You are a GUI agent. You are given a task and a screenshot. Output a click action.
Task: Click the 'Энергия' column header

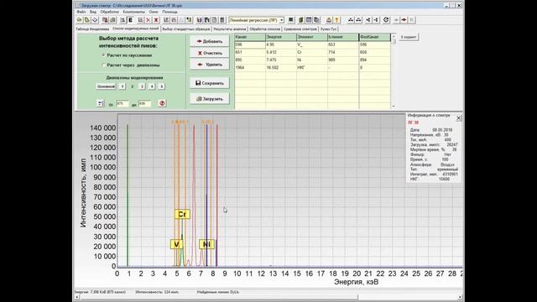[x=281, y=37]
